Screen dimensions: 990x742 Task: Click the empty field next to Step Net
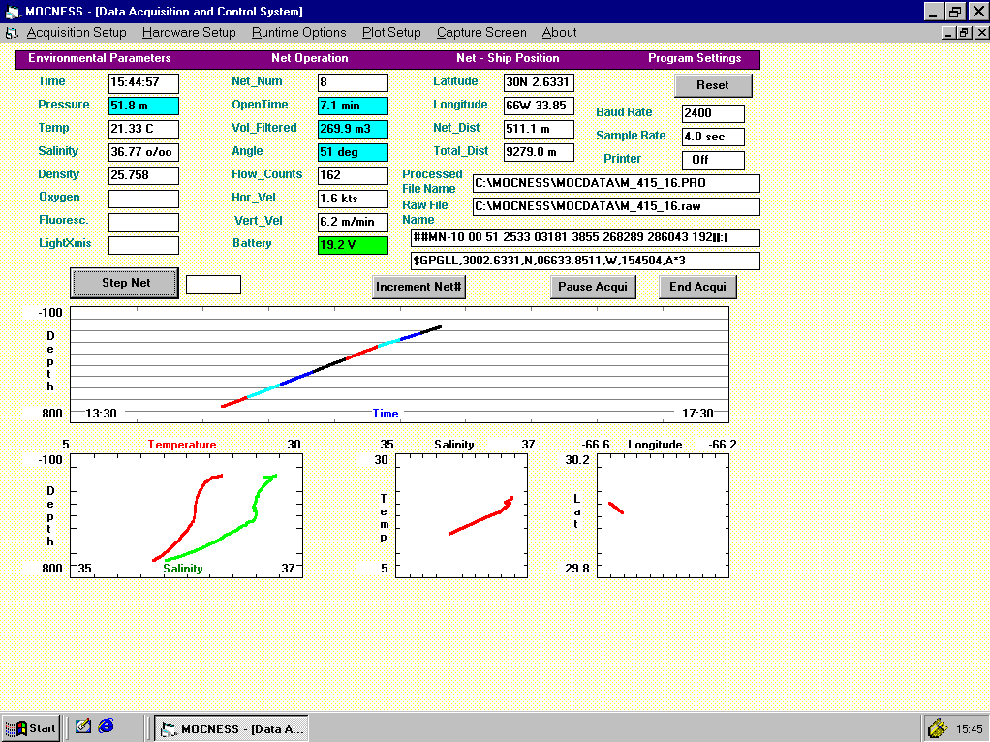click(x=213, y=284)
